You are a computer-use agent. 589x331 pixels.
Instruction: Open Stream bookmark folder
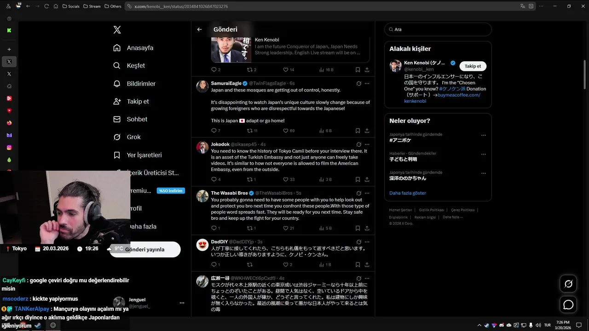point(92,6)
